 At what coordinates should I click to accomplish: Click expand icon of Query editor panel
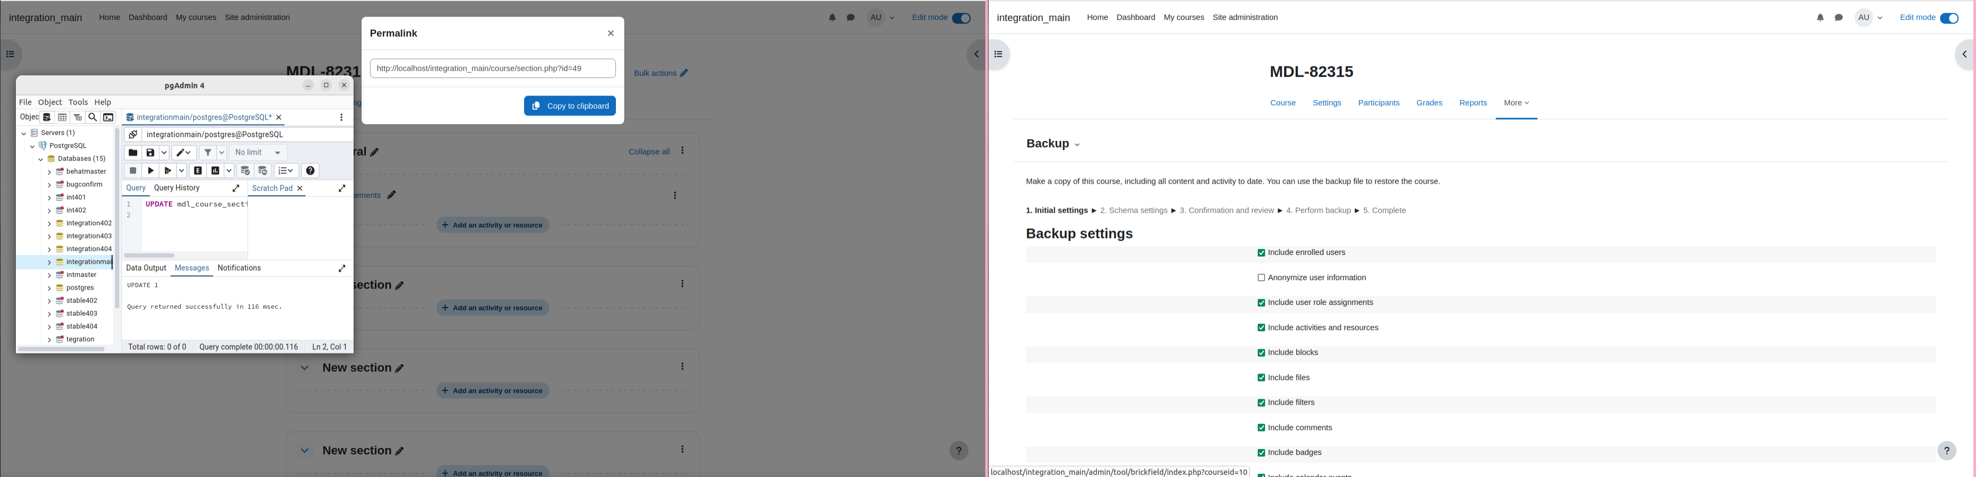[x=236, y=188]
